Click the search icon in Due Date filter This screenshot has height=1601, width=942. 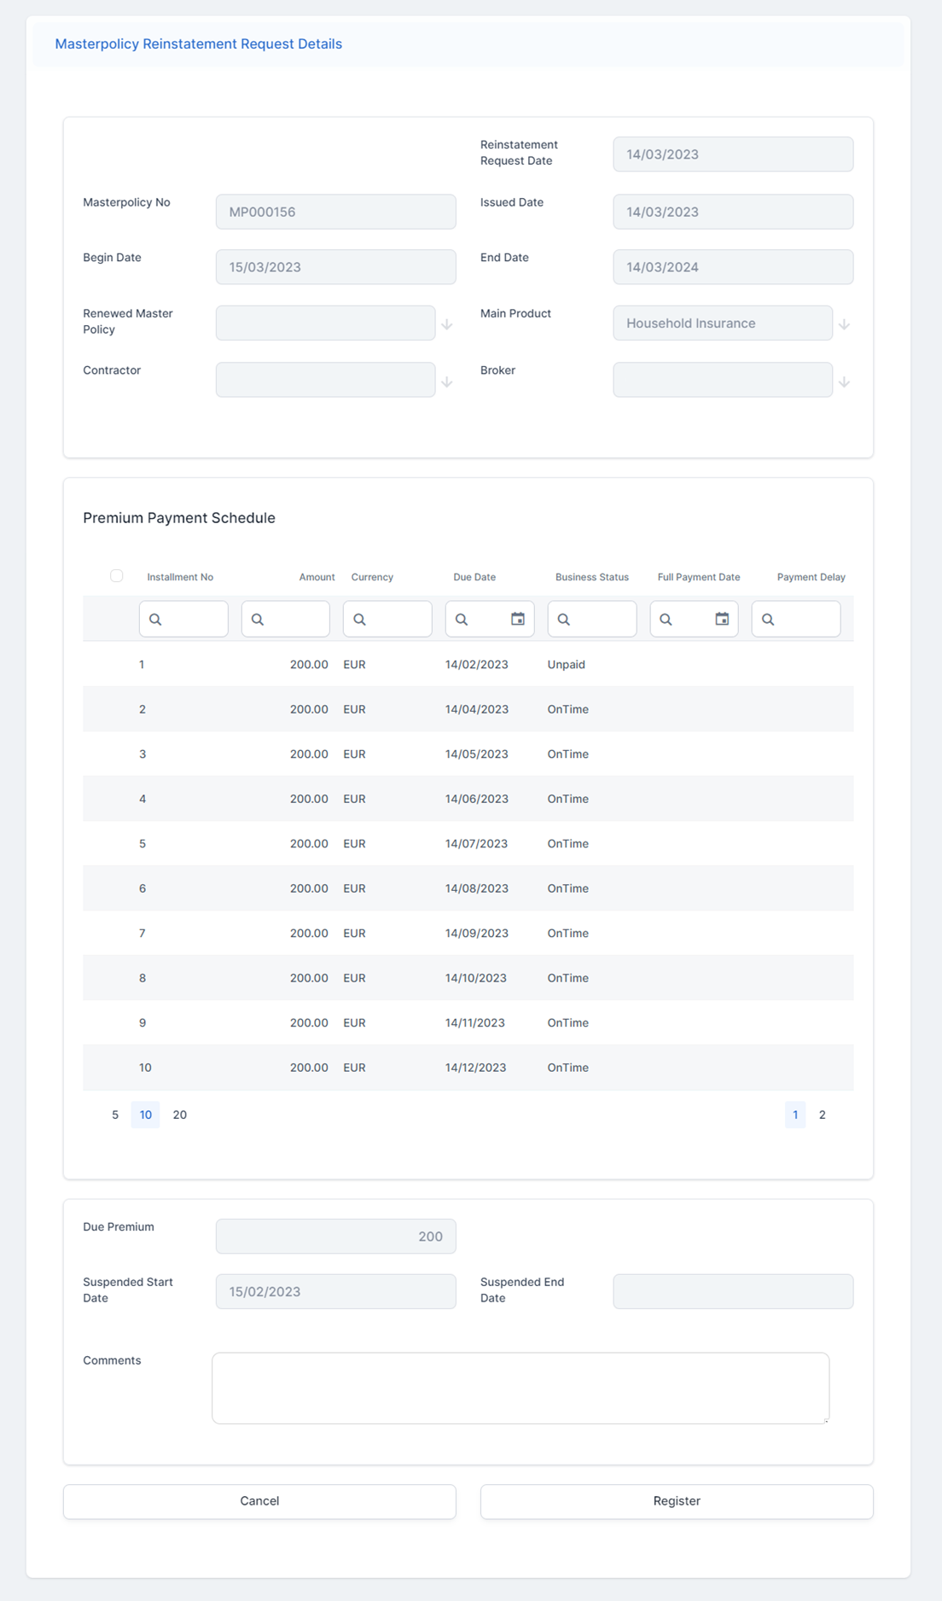point(462,620)
